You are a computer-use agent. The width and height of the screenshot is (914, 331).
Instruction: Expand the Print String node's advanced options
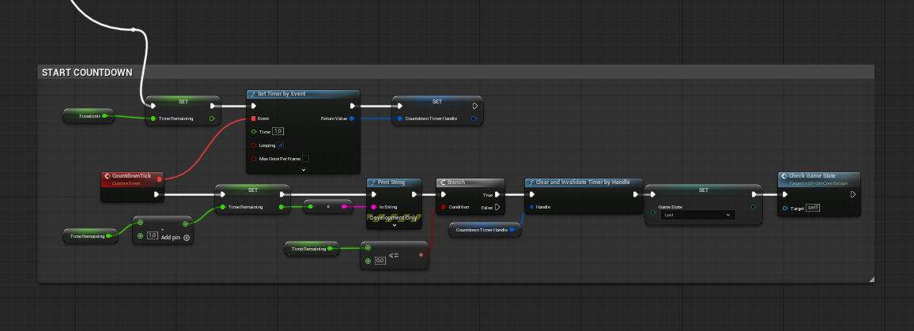(394, 225)
